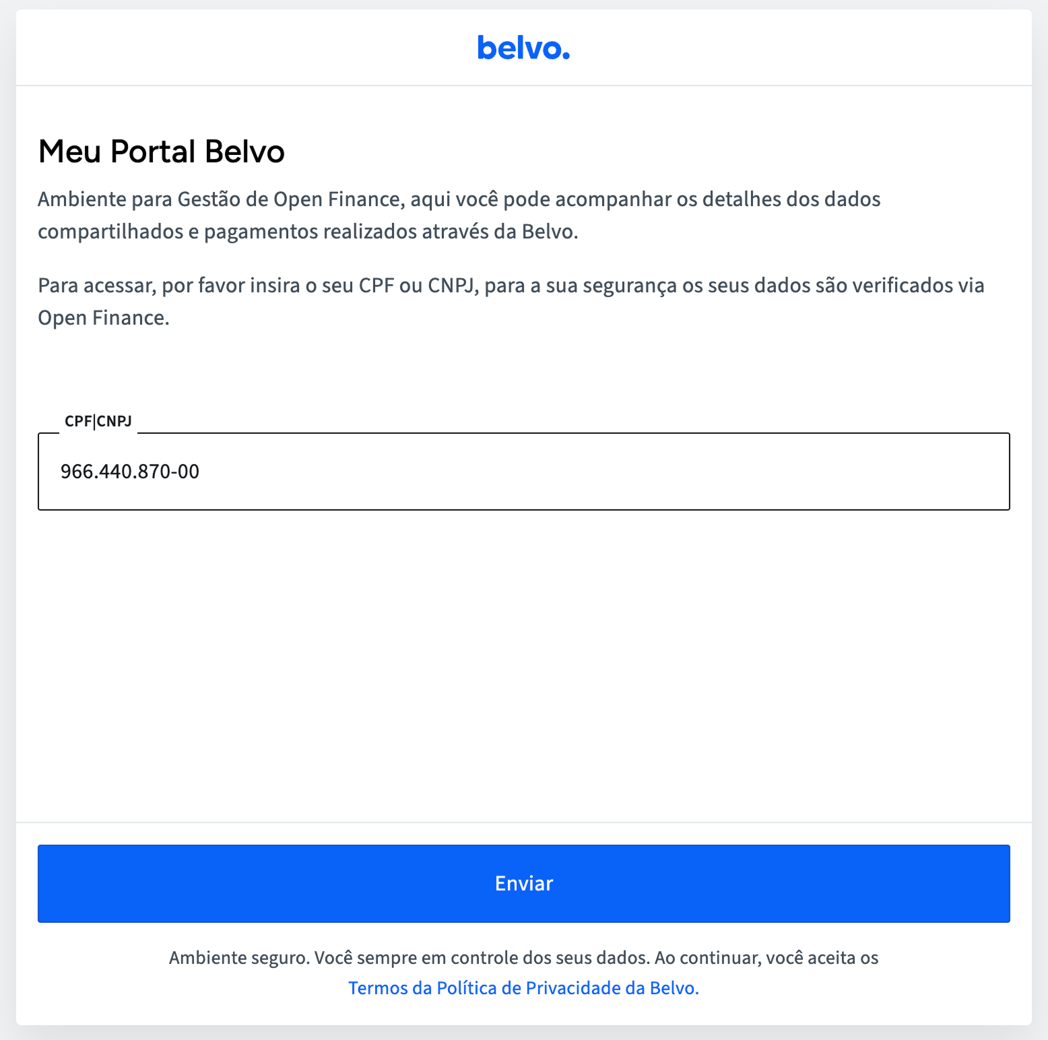Click the paragraph beginning Ambiente para Gestão
Image resolution: width=1048 pixels, height=1040 pixels.
coord(459,216)
